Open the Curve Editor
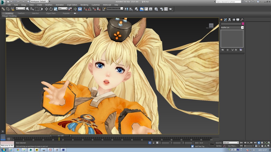This screenshot has height=152, width=271. click(146, 9)
